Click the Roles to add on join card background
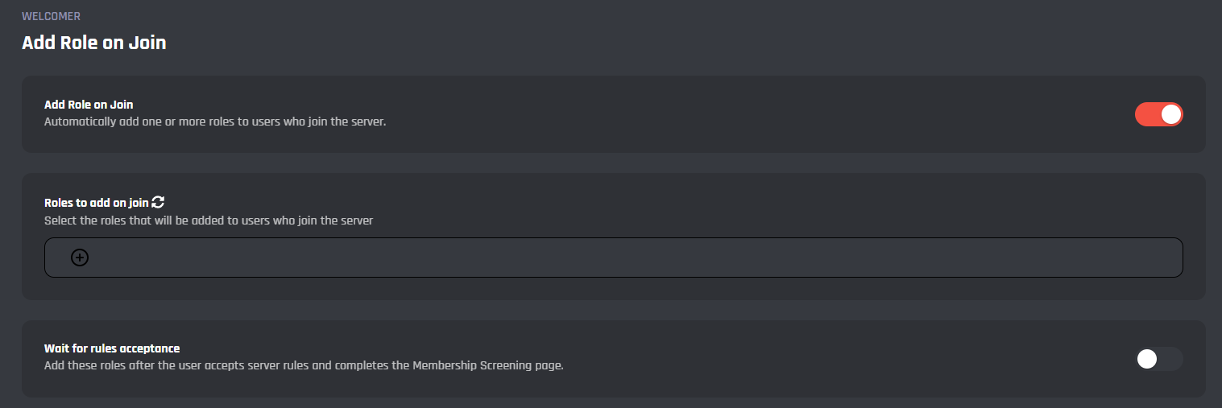This screenshot has height=408, width=1222. point(725,193)
